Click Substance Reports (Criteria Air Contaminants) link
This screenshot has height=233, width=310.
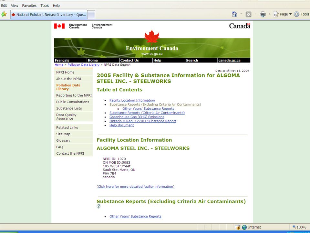click(147, 113)
